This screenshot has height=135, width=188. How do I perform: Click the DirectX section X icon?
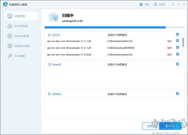point(49,64)
